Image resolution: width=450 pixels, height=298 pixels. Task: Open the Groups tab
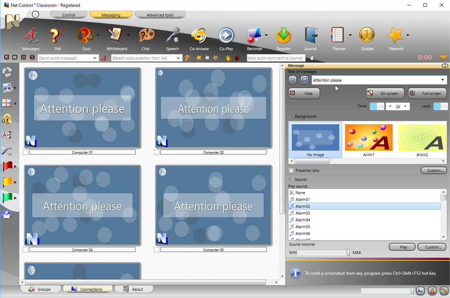(x=40, y=289)
